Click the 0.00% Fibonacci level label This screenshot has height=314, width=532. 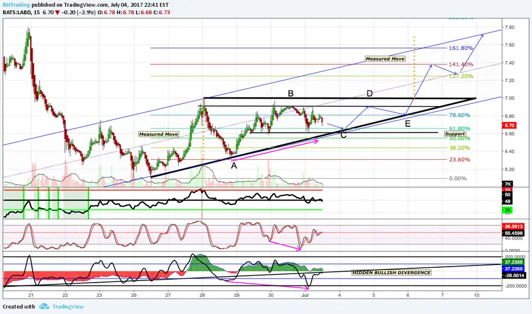click(458, 179)
